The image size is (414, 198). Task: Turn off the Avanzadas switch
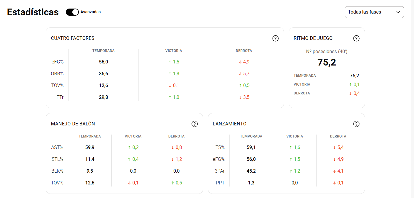72,12
